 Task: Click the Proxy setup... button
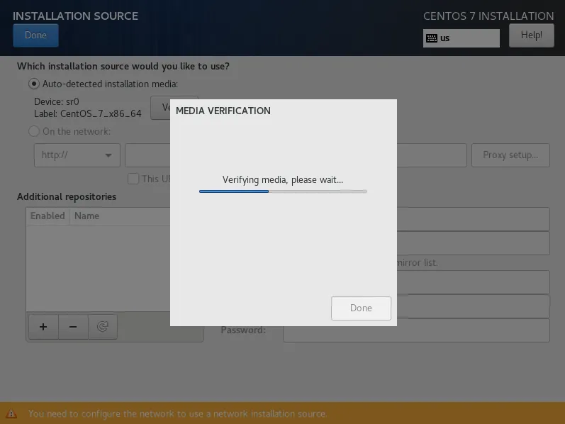[x=510, y=155]
